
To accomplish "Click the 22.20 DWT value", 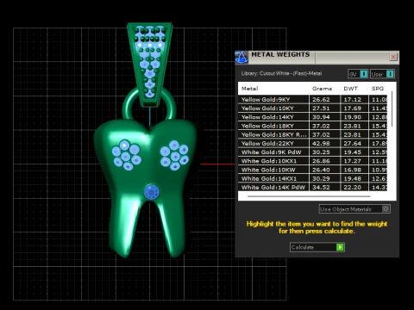I will (352, 187).
